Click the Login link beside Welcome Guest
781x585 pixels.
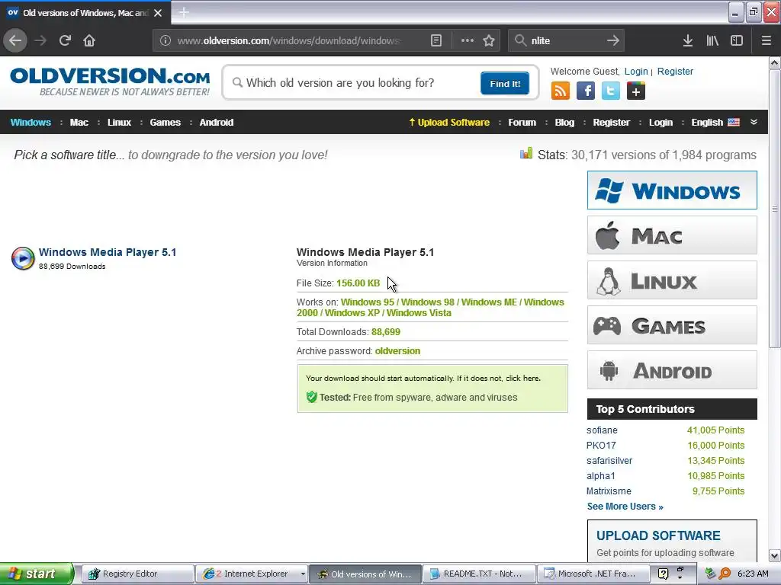[636, 71]
